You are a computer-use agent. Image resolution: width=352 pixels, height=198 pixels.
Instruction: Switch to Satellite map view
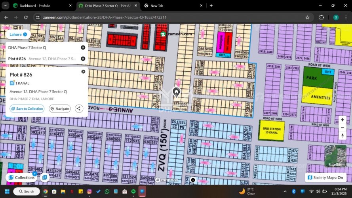(335, 156)
